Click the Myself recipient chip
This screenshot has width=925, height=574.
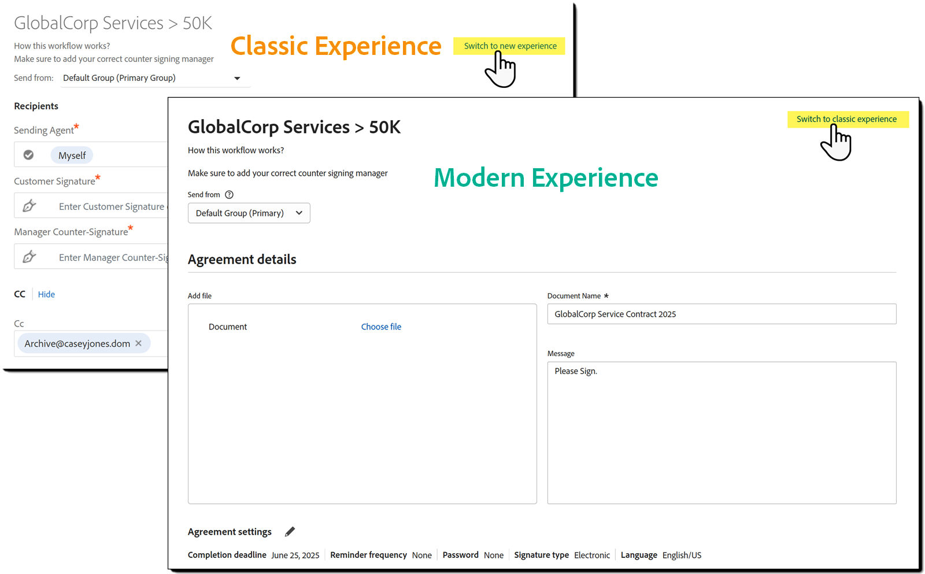(x=72, y=155)
